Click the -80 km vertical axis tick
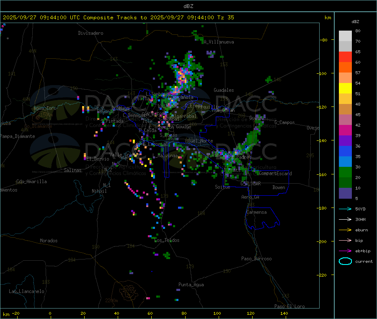 [x=324, y=40]
